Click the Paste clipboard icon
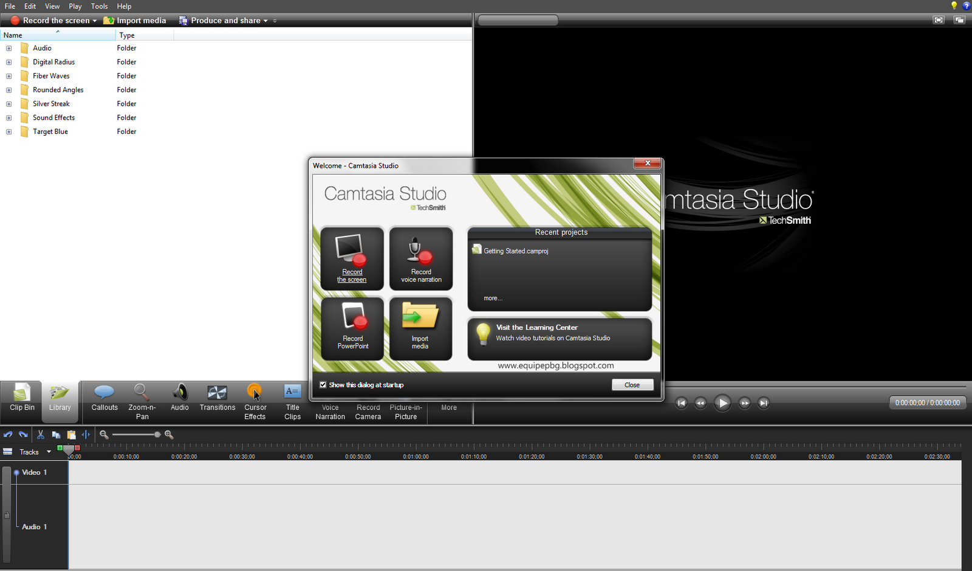The image size is (972, 571). (71, 435)
